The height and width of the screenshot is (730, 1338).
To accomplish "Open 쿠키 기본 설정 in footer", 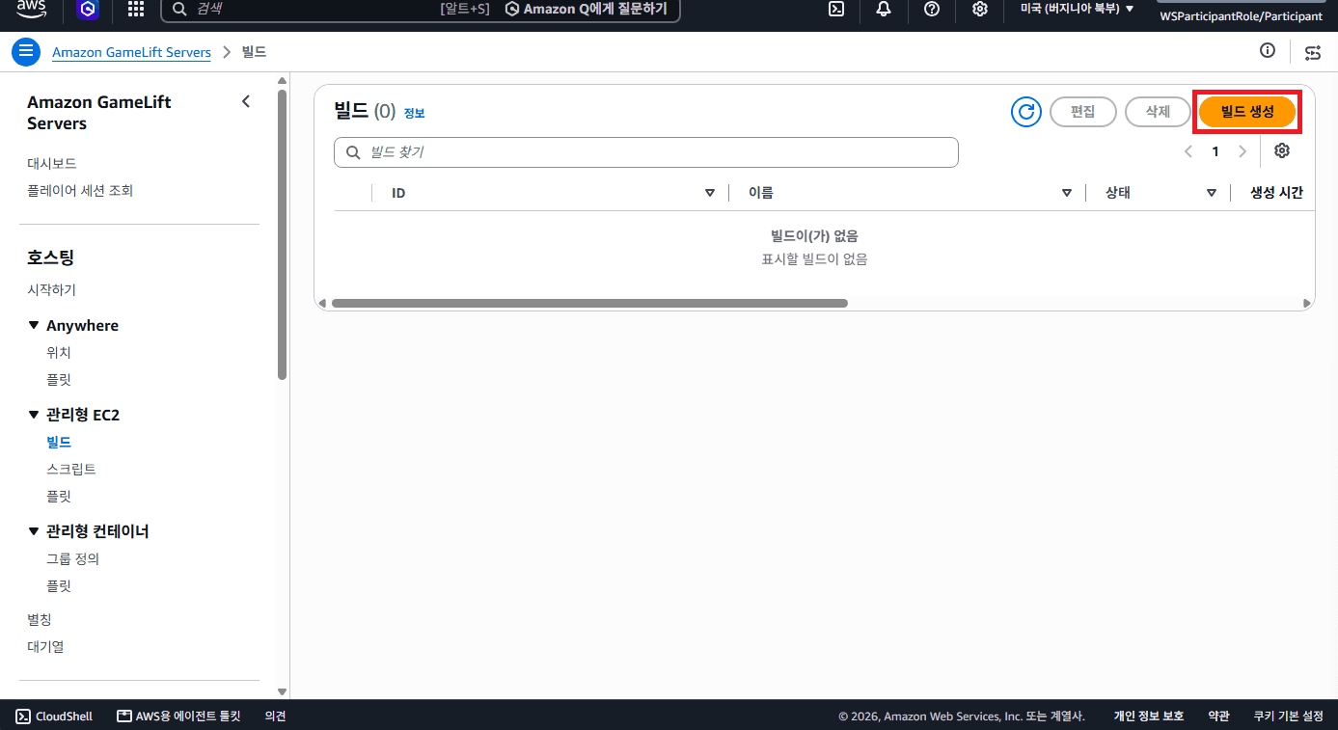I will click(1288, 716).
